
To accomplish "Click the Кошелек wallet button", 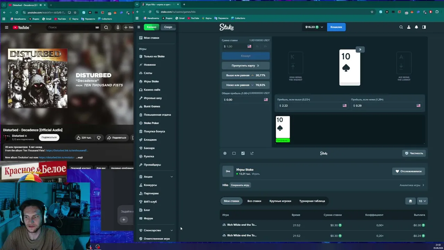I will [336, 27].
